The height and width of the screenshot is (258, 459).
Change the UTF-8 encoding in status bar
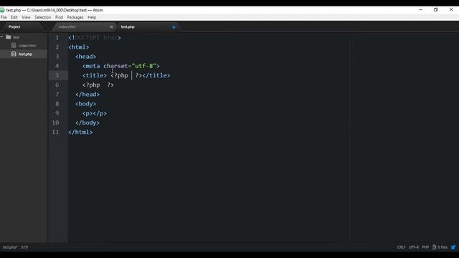coord(414,247)
